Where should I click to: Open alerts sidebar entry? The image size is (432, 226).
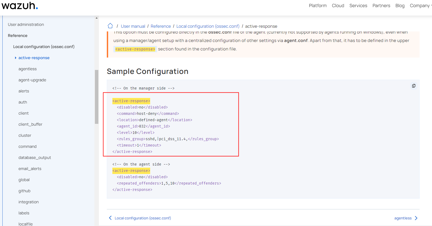[24, 91]
